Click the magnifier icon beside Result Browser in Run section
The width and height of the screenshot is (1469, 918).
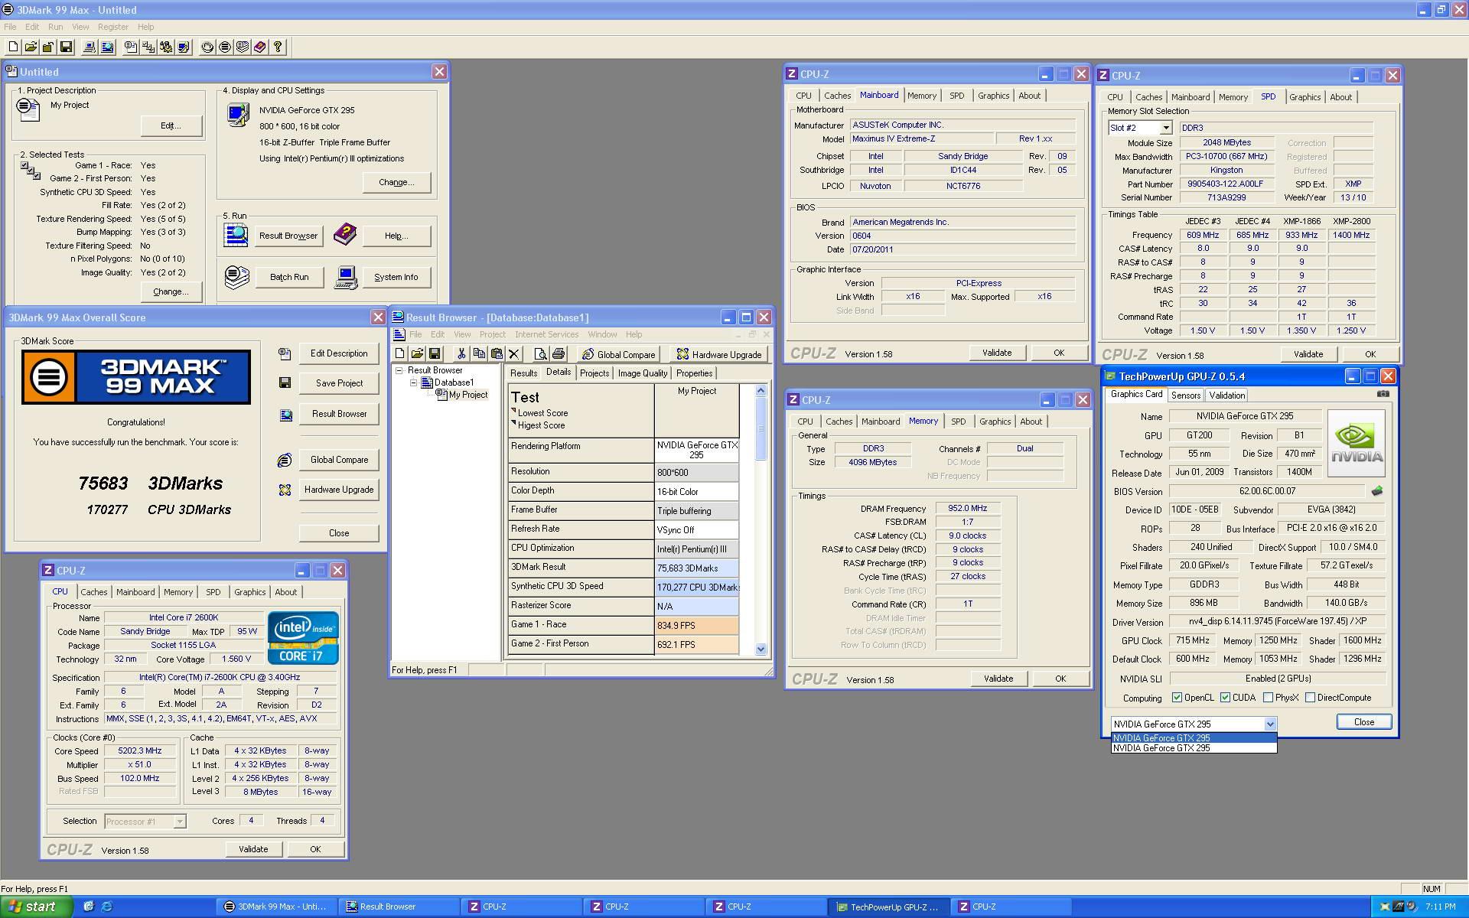237,235
